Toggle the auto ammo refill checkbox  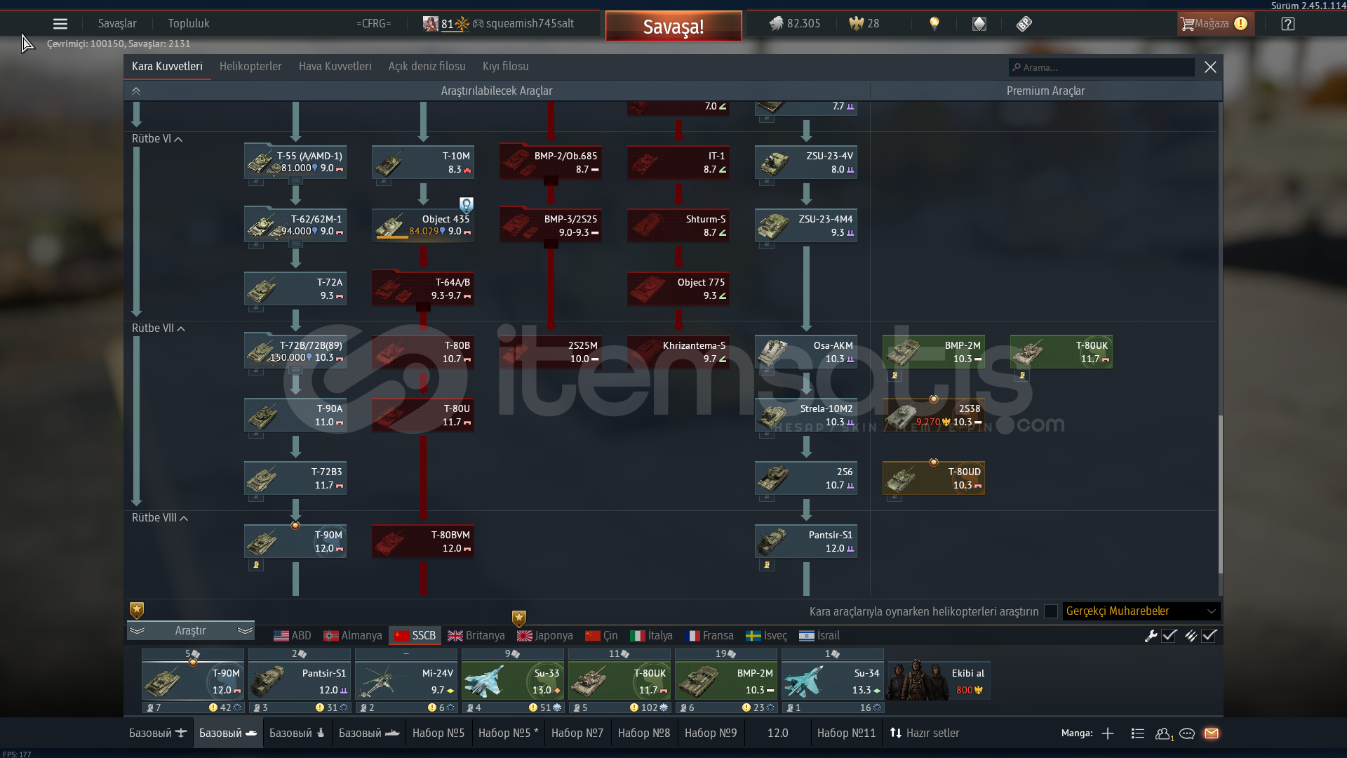(1209, 636)
